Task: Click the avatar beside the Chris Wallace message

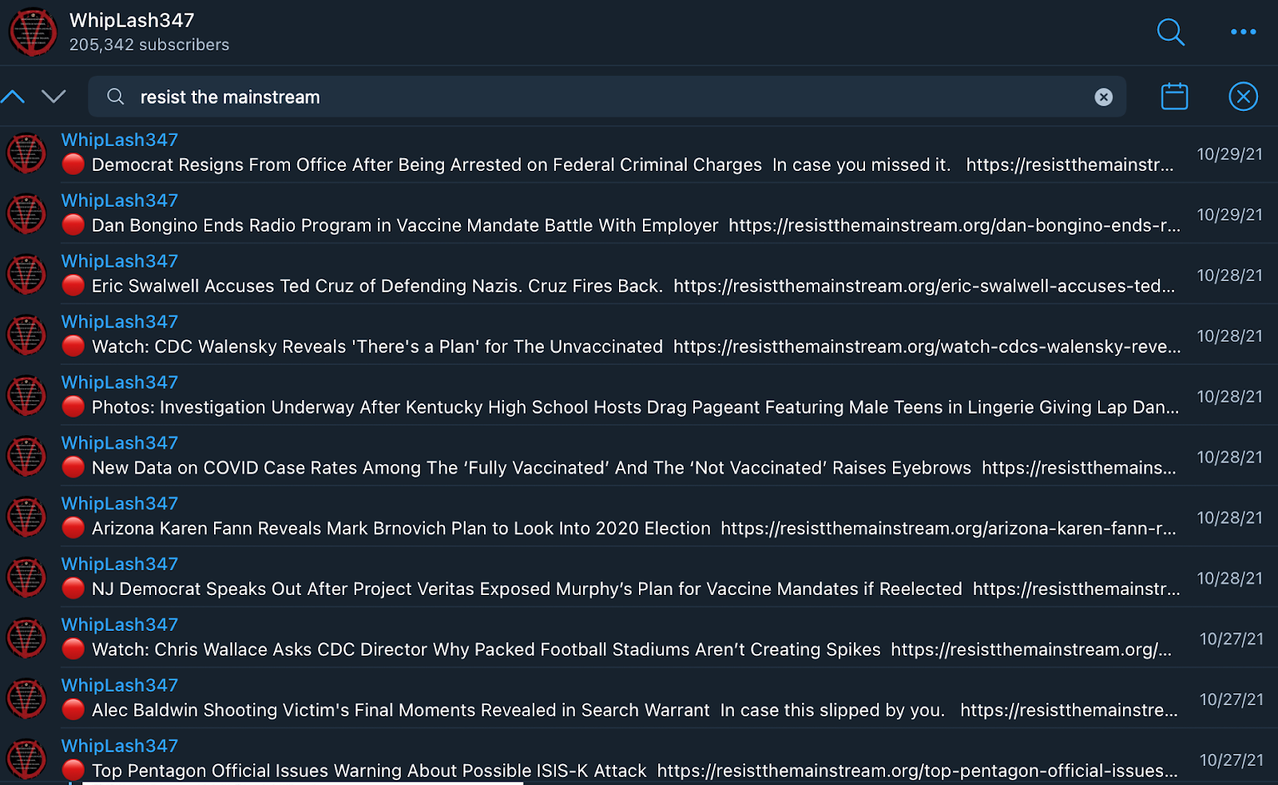Action: tap(26, 637)
